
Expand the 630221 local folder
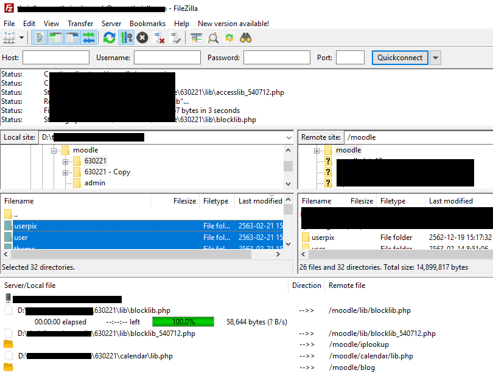point(65,161)
